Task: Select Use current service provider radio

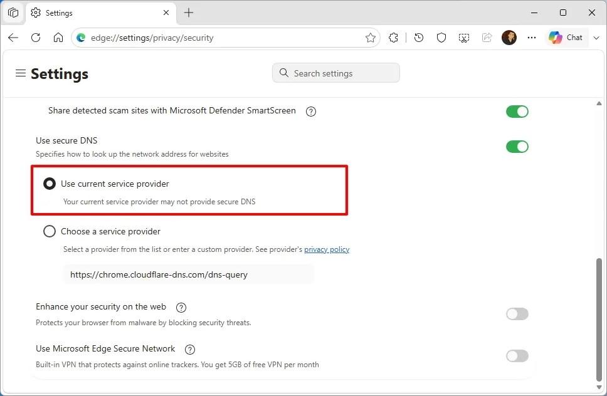Action: (49, 184)
